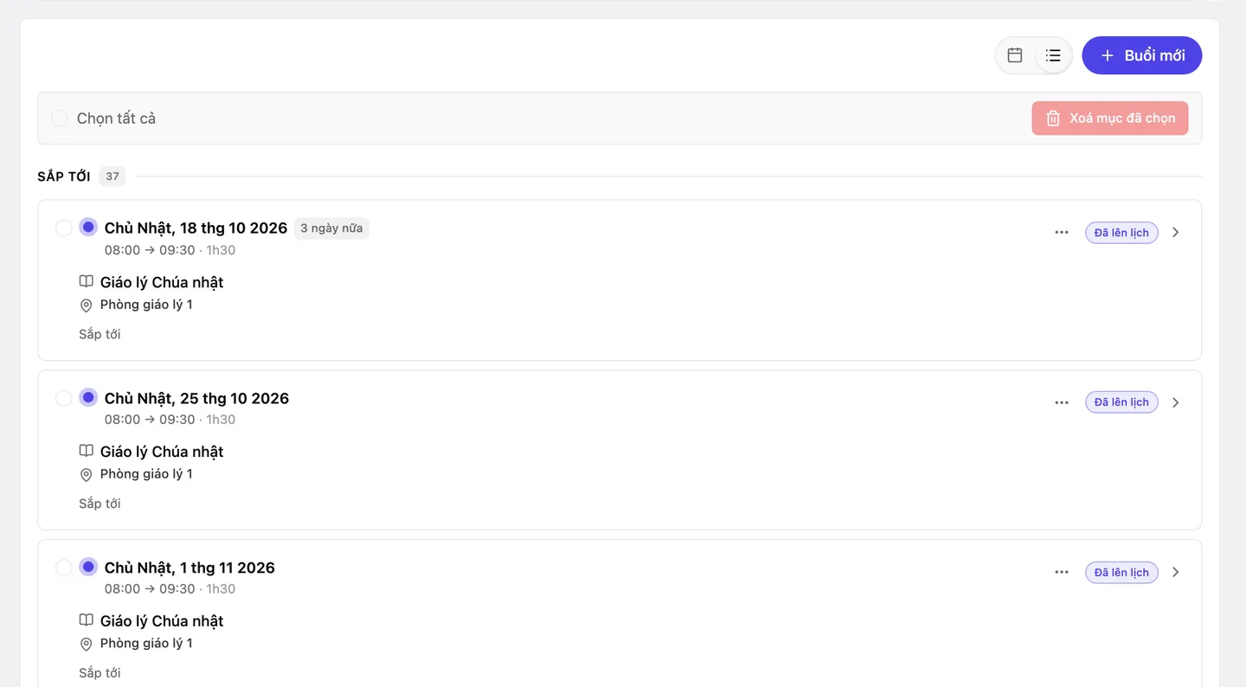Click the 'SẮP TỚI' section heading
The height and width of the screenshot is (687, 1246).
point(64,177)
